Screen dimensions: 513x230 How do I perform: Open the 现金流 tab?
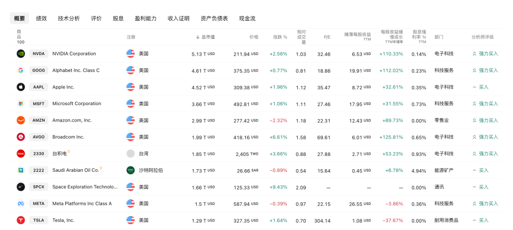coord(247,18)
